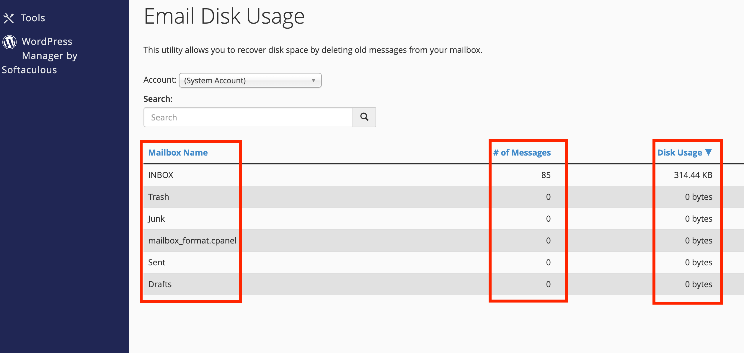Image resolution: width=744 pixels, height=353 pixels.
Task: Select the Trash mailbox name
Action: pos(159,197)
